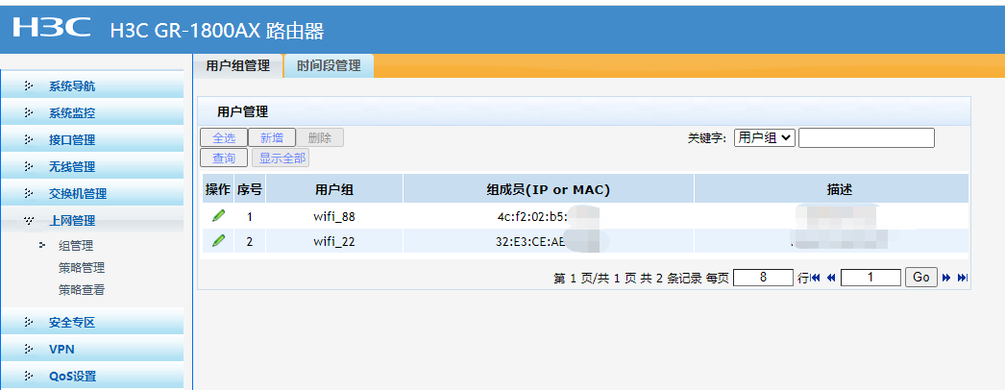Click the 新增 button
The height and width of the screenshot is (390, 1005).
pos(271,137)
